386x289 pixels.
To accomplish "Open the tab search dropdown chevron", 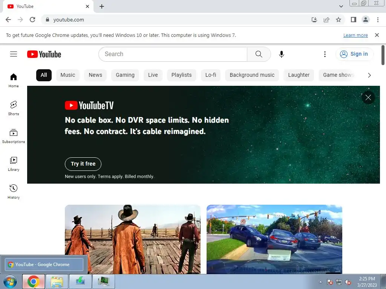I will coord(341,6).
